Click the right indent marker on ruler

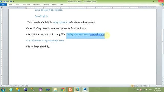[x=139, y=8]
